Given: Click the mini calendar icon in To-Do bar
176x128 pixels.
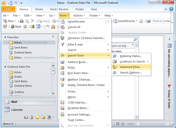Looking at the screenshot, I should [169, 46].
